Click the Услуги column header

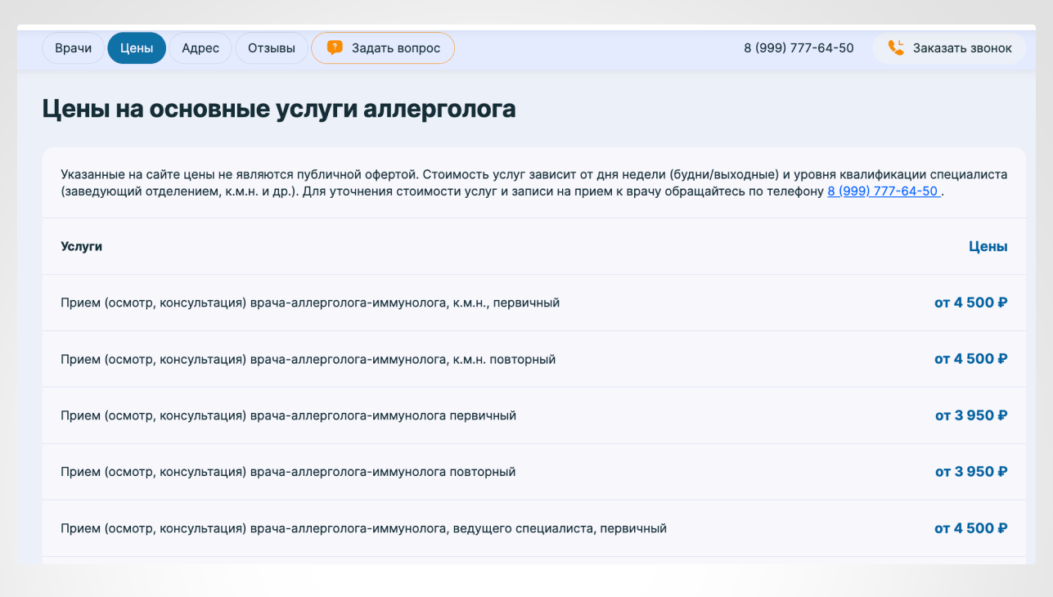[x=82, y=246]
